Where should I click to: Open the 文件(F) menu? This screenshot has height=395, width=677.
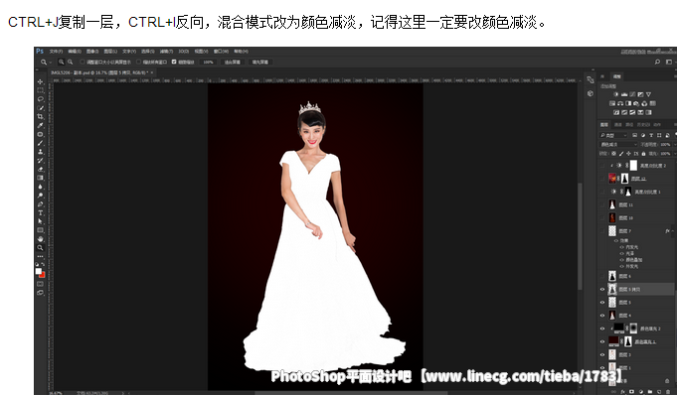point(56,52)
